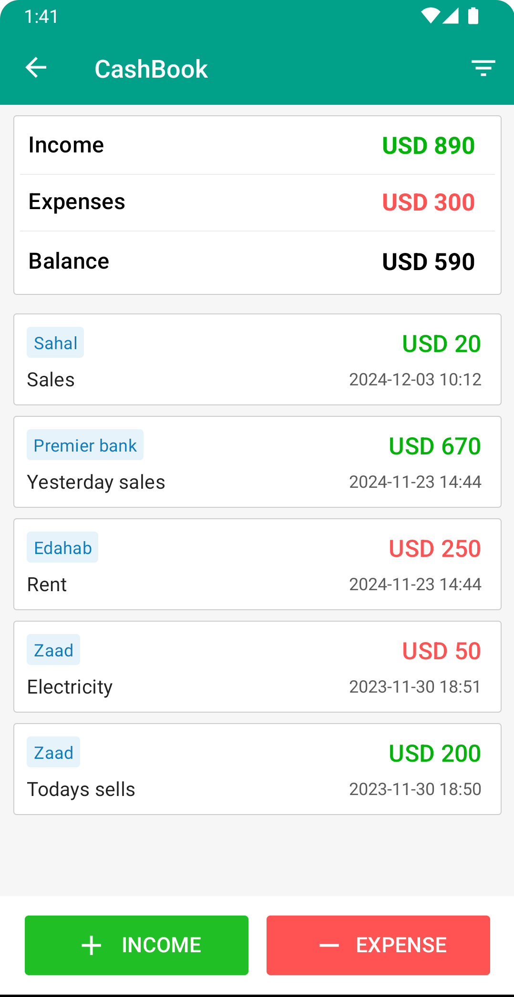Tap the cellular signal icon
The image size is (514, 997).
click(x=451, y=16)
